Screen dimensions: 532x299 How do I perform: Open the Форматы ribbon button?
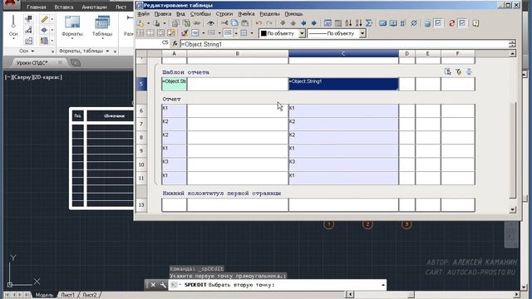click(x=72, y=27)
